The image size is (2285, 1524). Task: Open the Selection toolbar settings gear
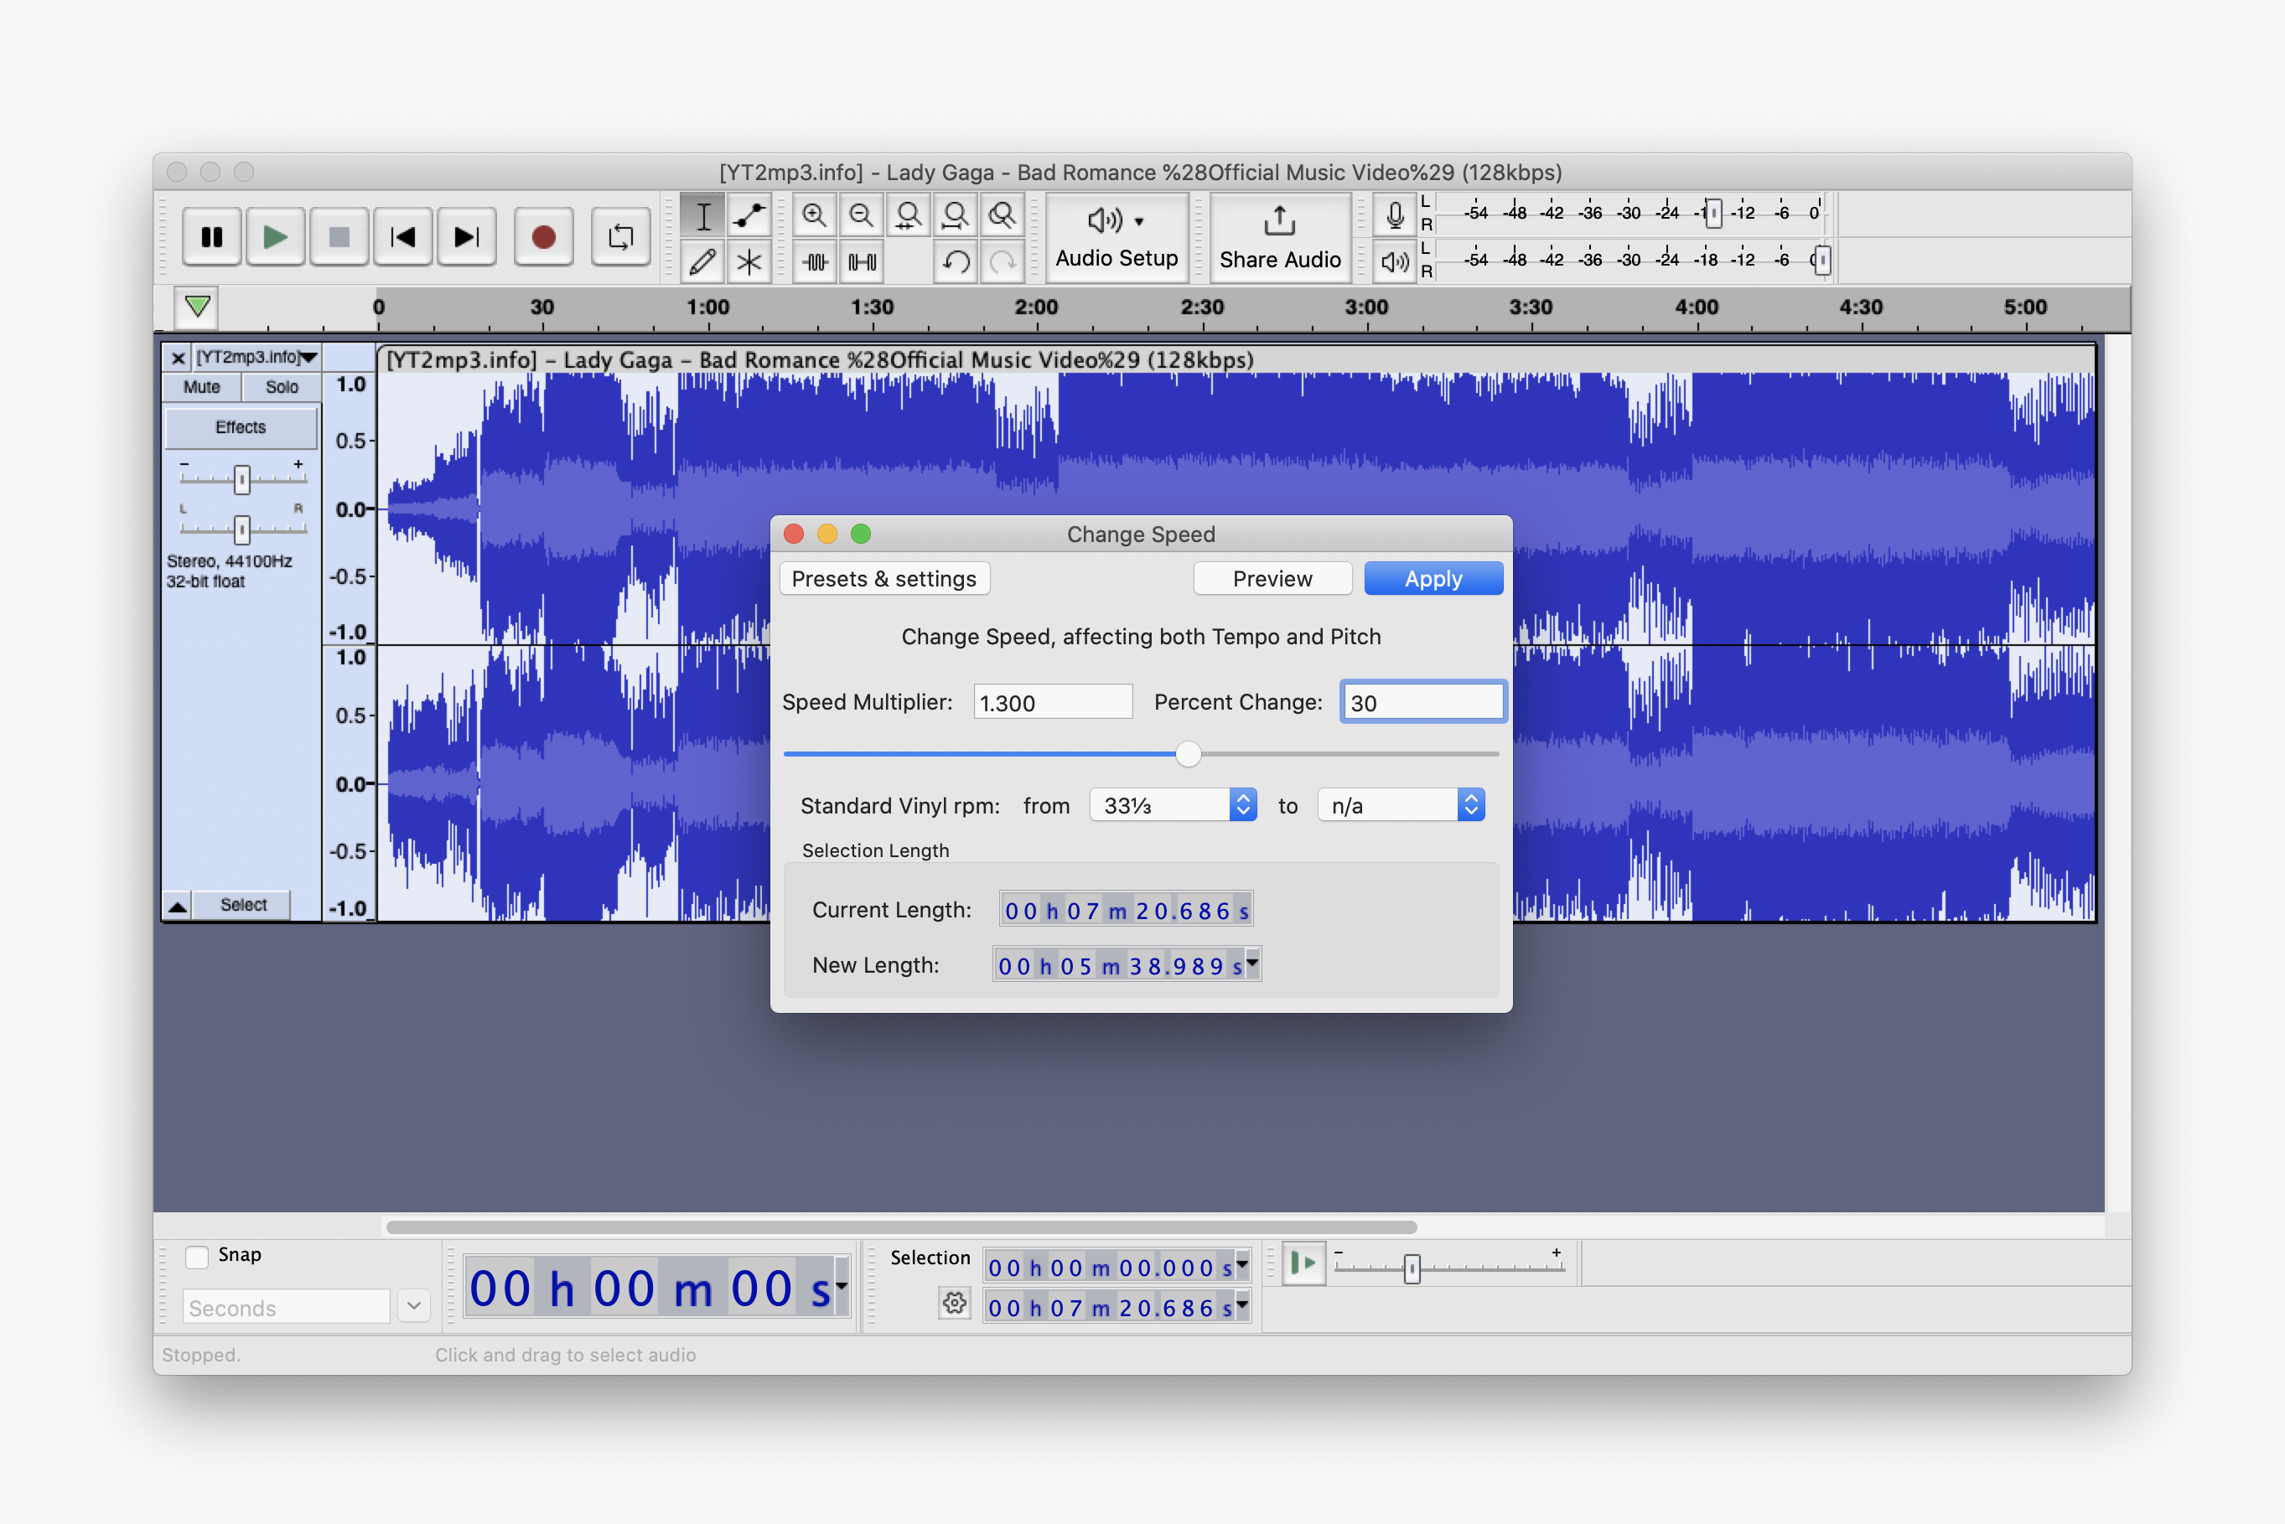click(954, 1304)
